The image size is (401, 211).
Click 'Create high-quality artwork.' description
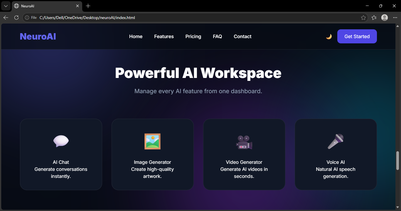point(152,173)
